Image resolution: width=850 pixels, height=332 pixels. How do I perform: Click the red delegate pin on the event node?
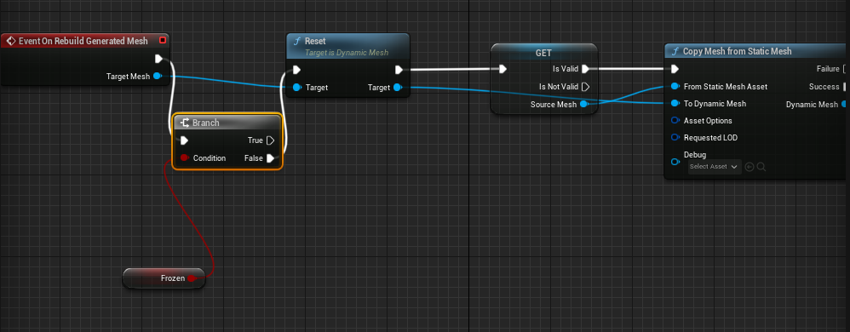(x=163, y=41)
